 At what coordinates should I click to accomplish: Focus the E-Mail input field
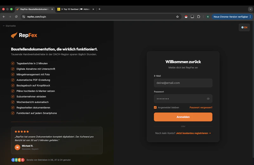[183, 83]
